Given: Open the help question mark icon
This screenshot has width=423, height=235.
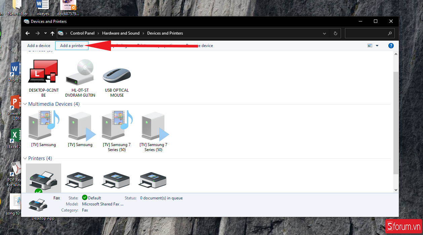Looking at the screenshot, I should coord(391,46).
